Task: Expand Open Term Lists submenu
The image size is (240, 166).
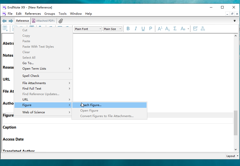Action: [69, 68]
